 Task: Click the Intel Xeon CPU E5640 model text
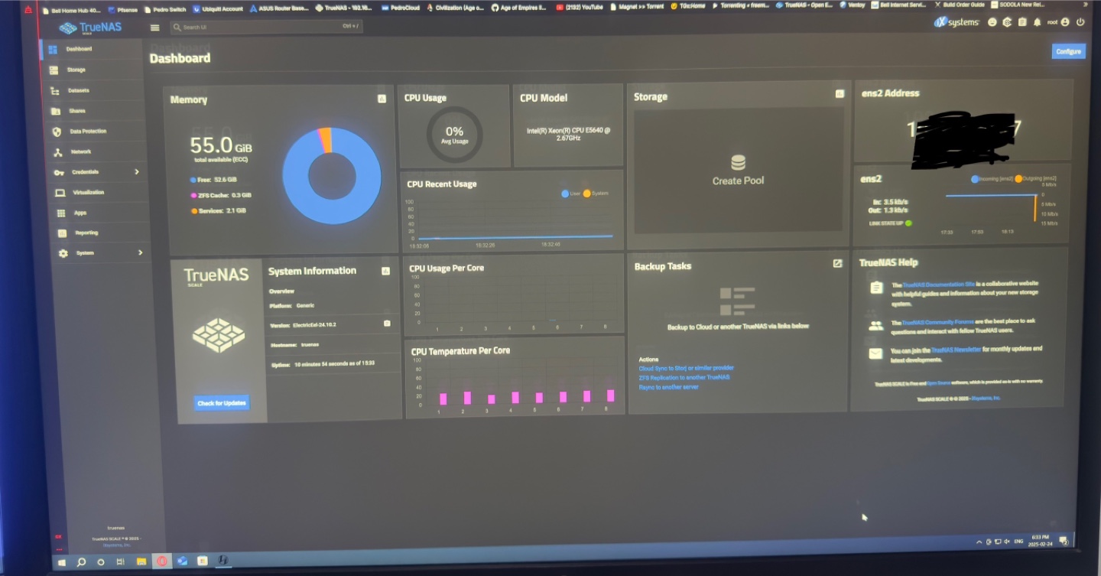coord(568,135)
